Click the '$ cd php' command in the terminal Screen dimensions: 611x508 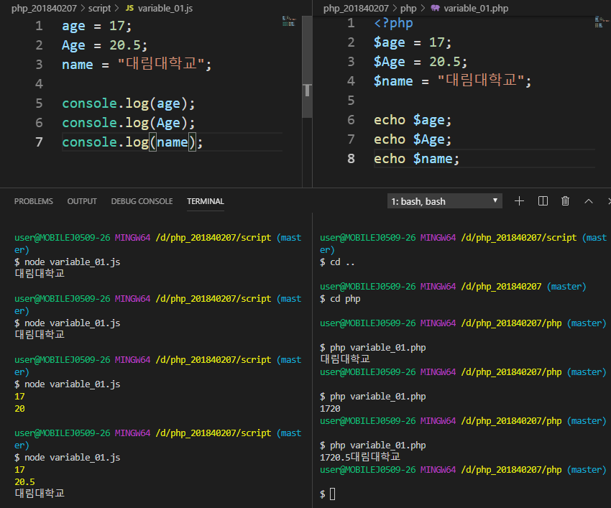340,299
